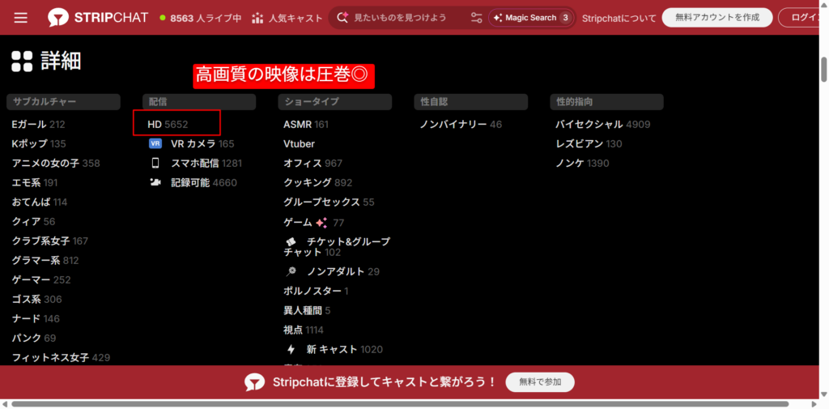The height and width of the screenshot is (409, 829).
Task: Click the VR badge icon
Action: point(155,143)
